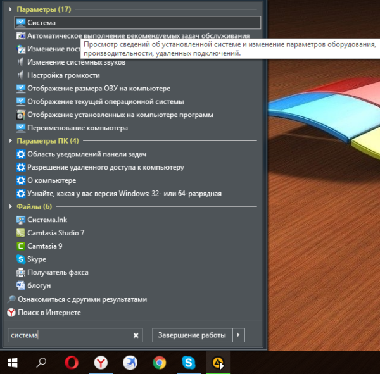
Task: Select the Параметры ПК (4) header
Action: coord(47,140)
